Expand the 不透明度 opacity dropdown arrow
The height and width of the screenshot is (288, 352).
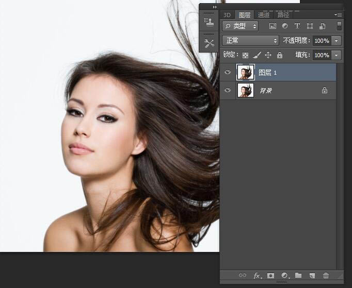(337, 40)
